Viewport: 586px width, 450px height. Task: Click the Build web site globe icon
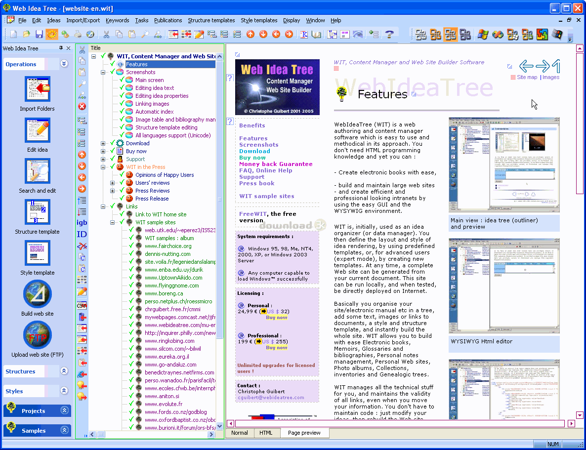tap(37, 294)
